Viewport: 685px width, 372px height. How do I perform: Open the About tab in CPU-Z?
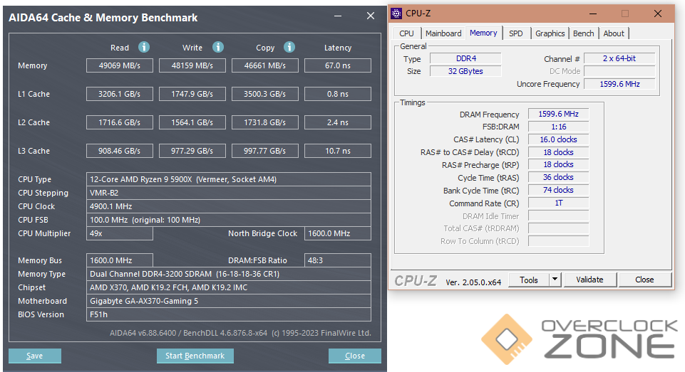[x=614, y=33]
